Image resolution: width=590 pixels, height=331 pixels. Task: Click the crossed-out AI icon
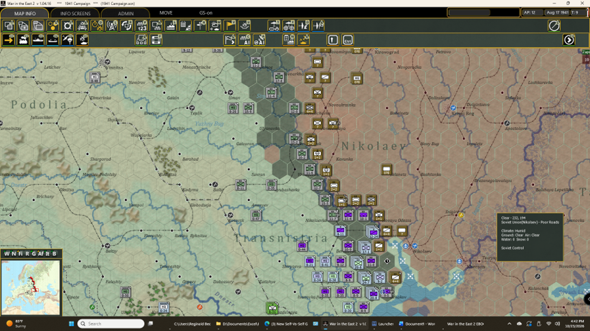[259, 40]
